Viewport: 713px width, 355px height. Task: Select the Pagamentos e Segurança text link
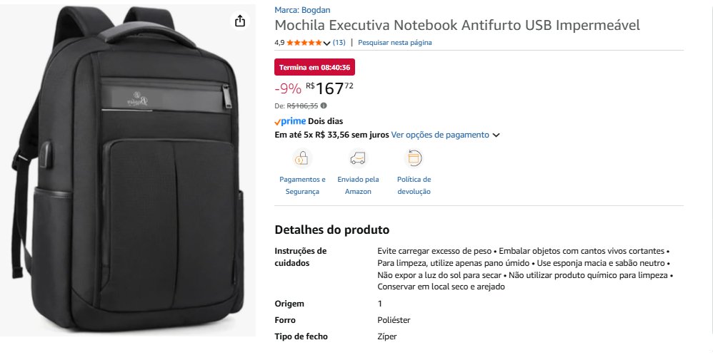click(302, 185)
